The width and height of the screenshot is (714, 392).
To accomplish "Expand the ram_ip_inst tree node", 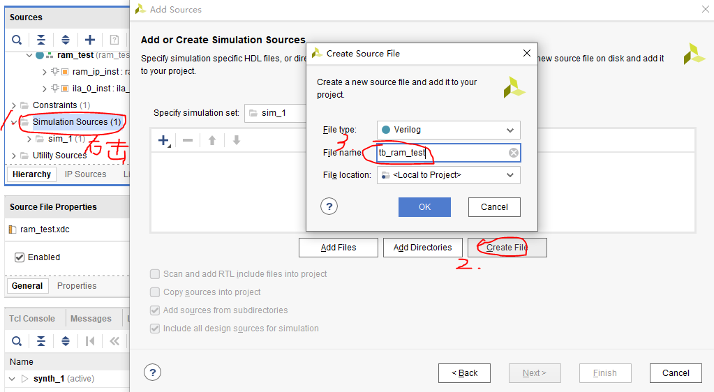I will [x=44, y=72].
